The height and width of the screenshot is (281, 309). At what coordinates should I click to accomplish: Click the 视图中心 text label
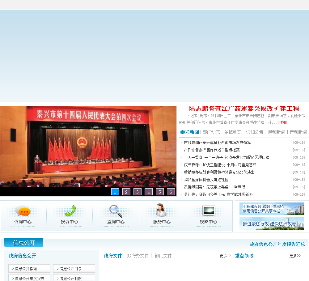coord(209,222)
